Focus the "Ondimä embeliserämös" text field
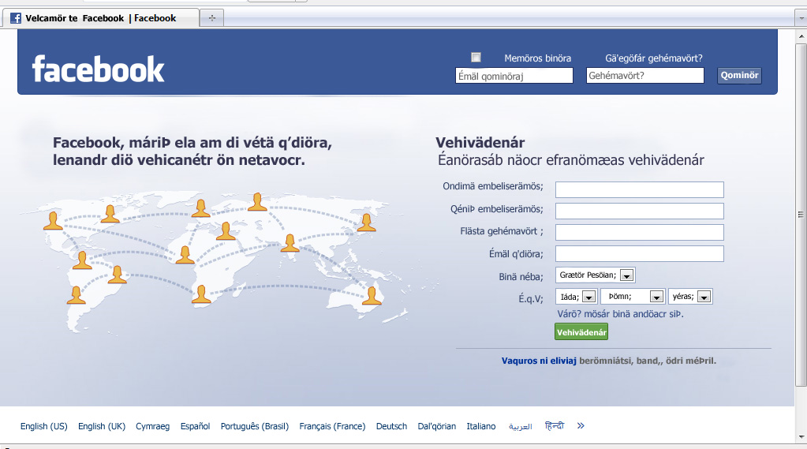Image resolution: width=807 pixels, height=449 pixels. (x=639, y=189)
